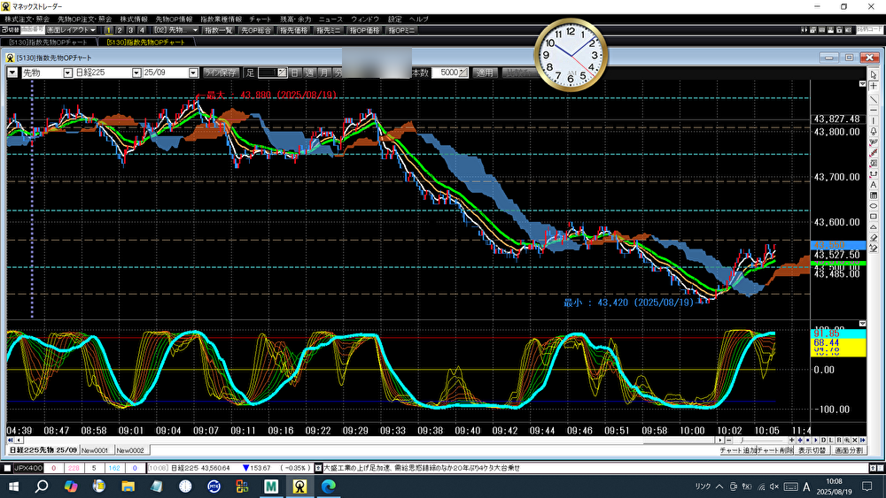Open File Explorer from taskbar

coord(128,487)
